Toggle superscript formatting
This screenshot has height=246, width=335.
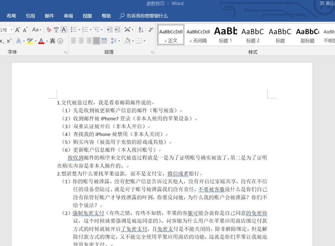coord(9,41)
